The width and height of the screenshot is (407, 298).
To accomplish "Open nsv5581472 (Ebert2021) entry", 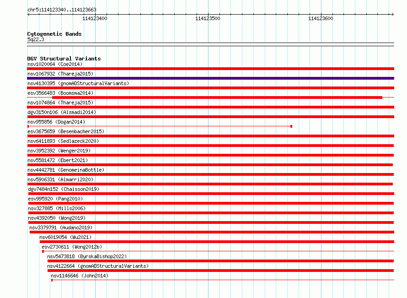I will [x=58, y=160].
